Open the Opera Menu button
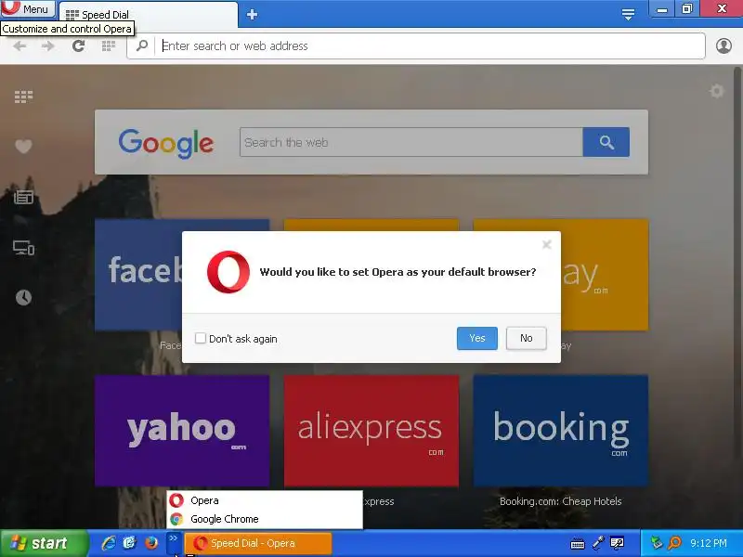The height and width of the screenshot is (557, 743). pyautogui.click(x=28, y=8)
